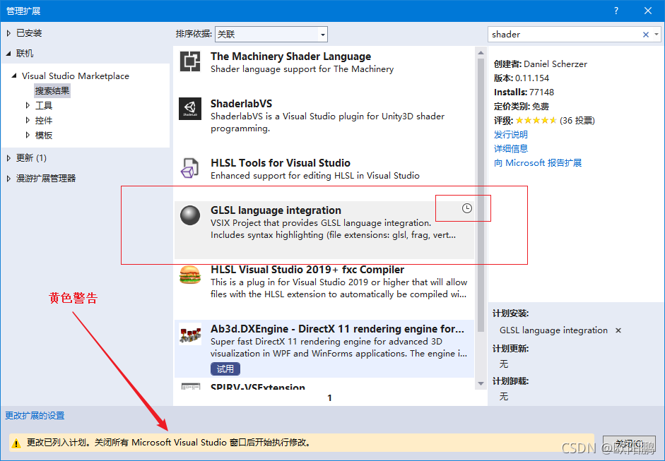Click the results list scroll up arrow
Screen dimensions: 665x461
click(x=481, y=53)
